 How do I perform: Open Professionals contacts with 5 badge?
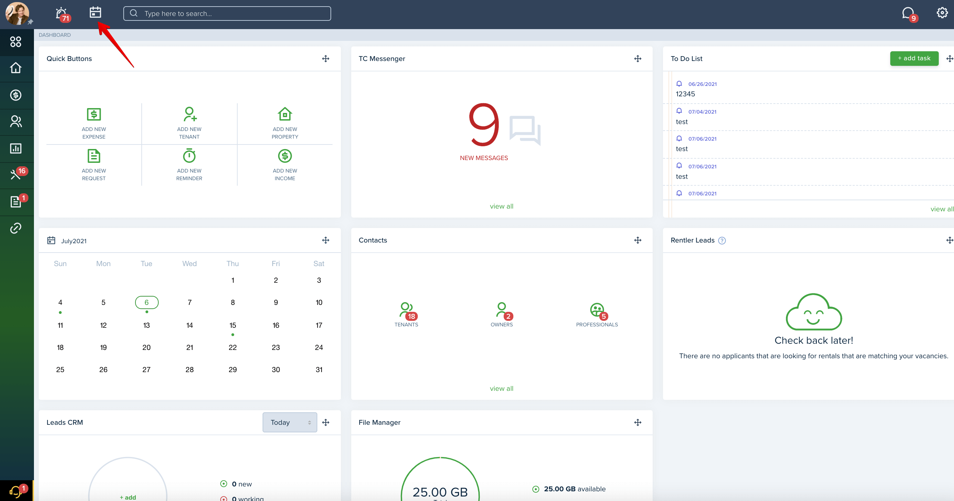click(x=597, y=315)
